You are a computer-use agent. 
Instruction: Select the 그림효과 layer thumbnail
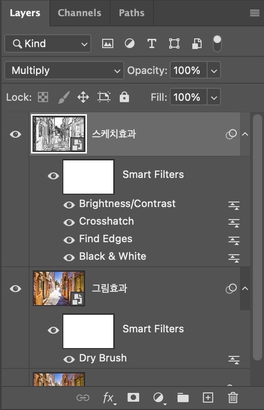pos(59,288)
